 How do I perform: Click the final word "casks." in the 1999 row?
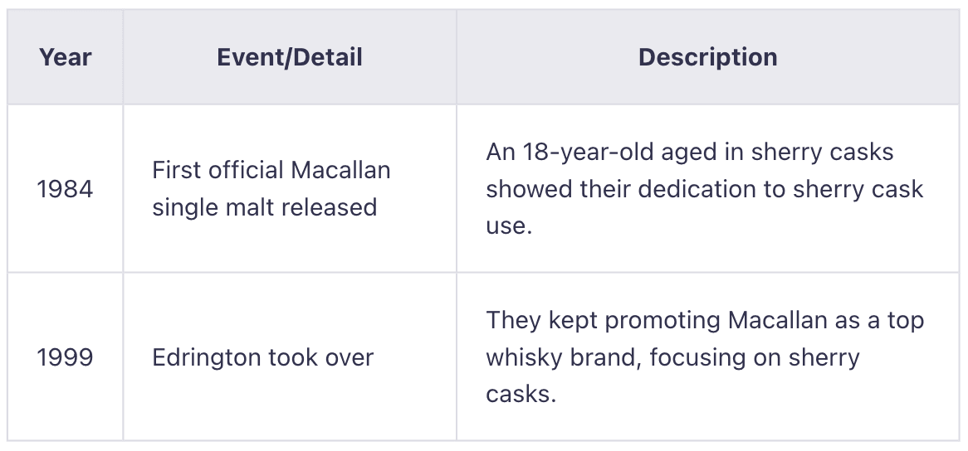521,394
